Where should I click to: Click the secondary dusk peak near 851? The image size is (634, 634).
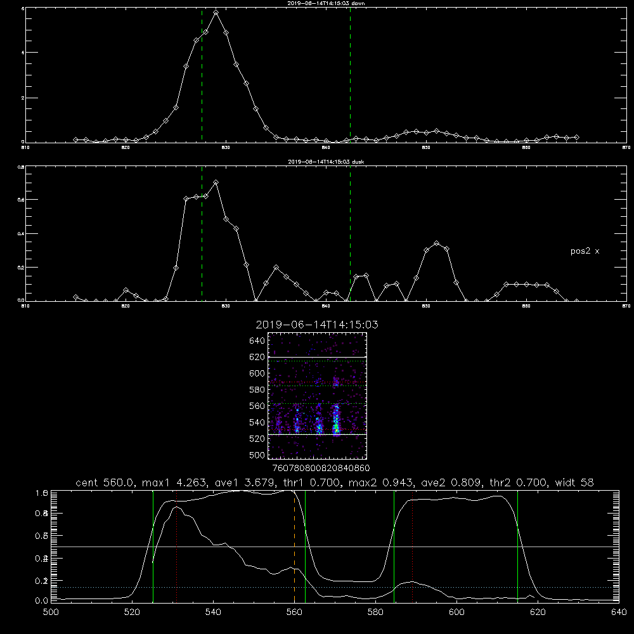pos(436,243)
